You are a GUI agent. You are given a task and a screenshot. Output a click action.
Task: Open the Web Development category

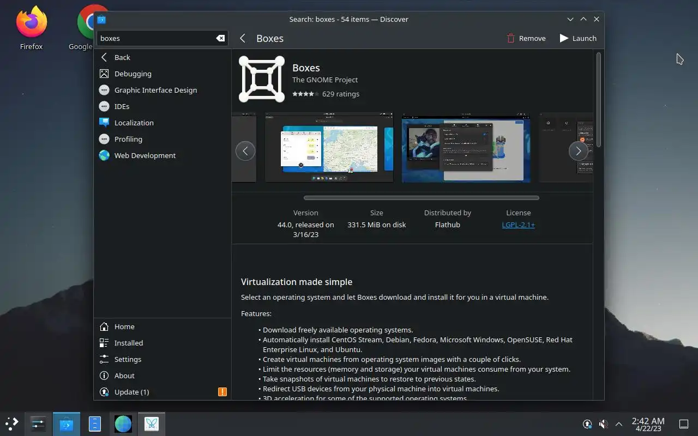[163, 155]
